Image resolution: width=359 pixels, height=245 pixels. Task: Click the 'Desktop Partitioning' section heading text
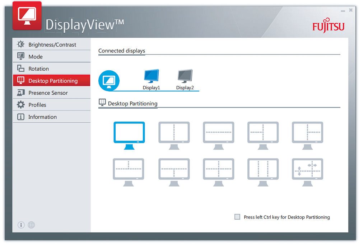click(x=132, y=104)
